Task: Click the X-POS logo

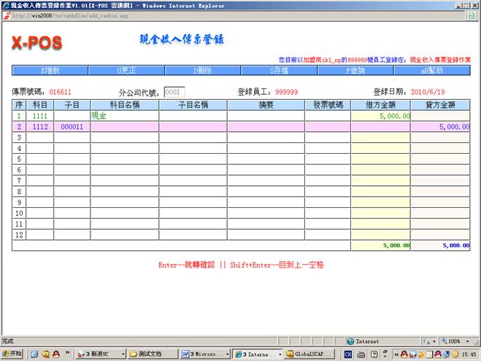Action: [36, 44]
